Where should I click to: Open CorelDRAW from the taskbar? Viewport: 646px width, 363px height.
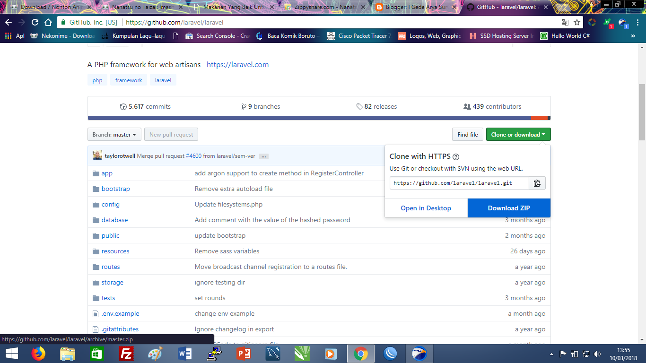pyautogui.click(x=302, y=354)
